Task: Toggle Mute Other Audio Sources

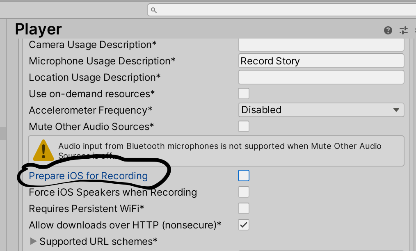Action: 244,126
